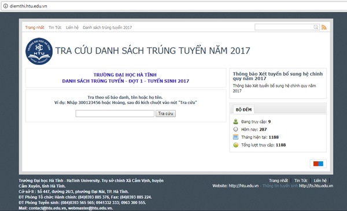Open the http://ts.htu.edu.vn footer link

[316, 186]
